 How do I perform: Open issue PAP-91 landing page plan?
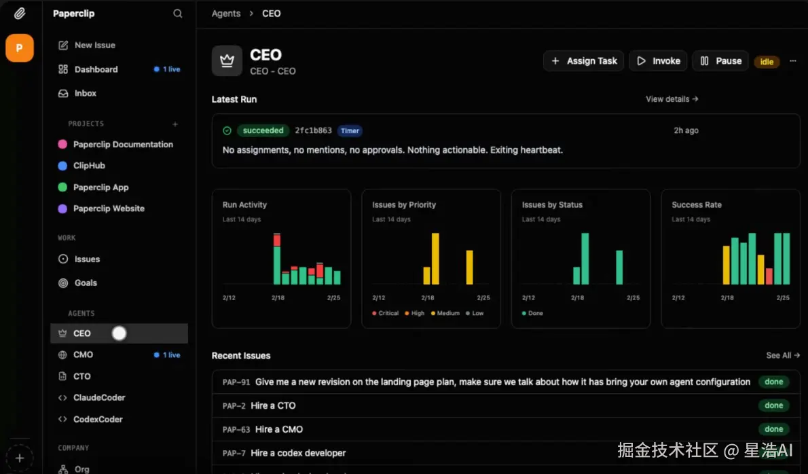pos(506,382)
